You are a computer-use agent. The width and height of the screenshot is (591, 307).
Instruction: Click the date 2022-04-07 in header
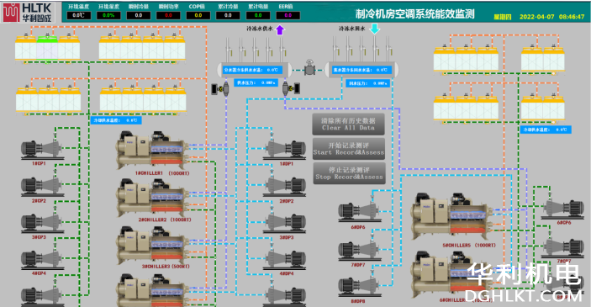tap(536, 17)
